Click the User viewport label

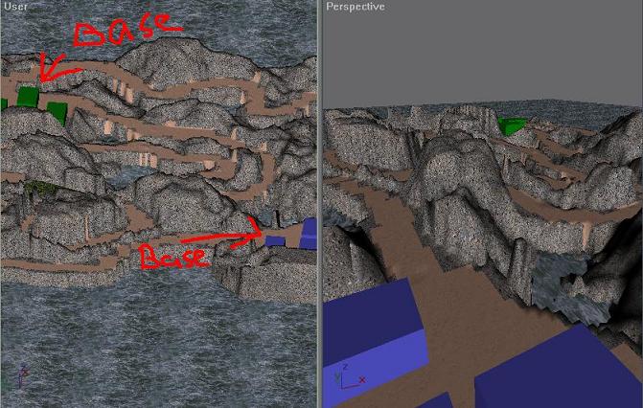click(x=14, y=7)
